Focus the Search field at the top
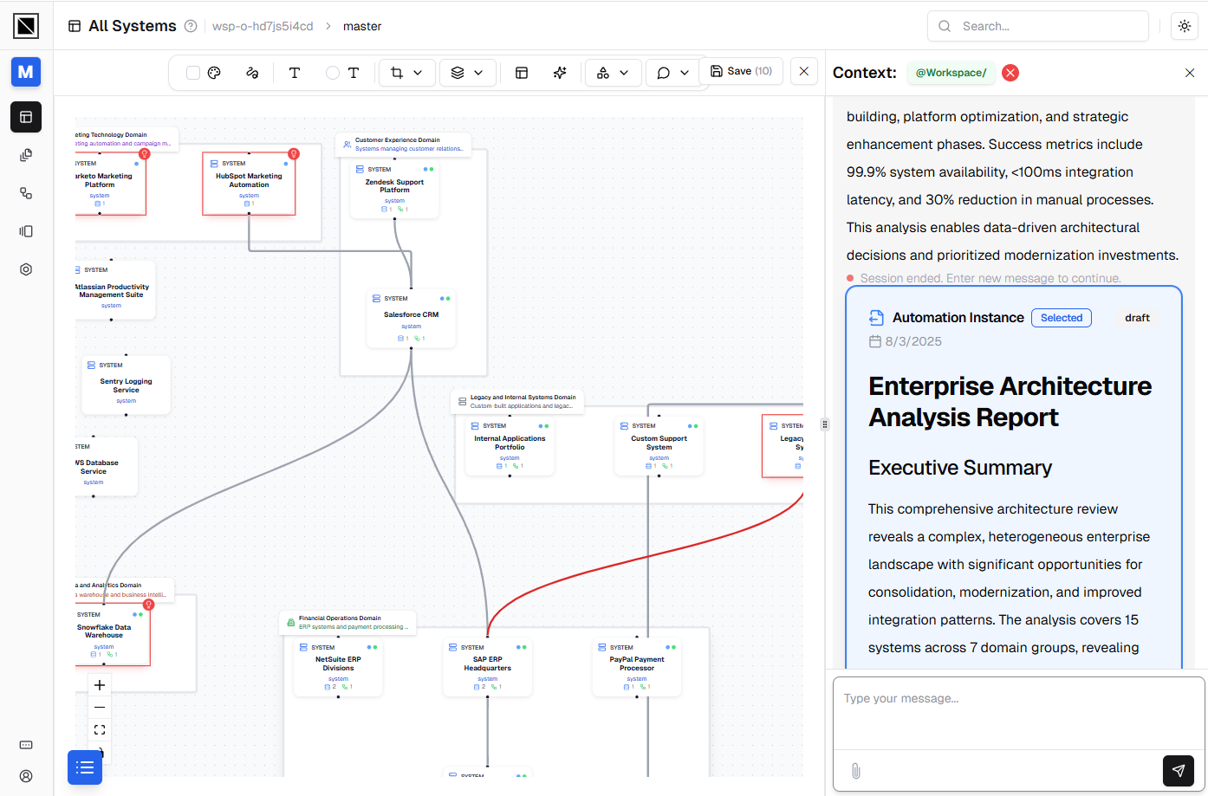Screen dimensions: 1208x796 (x=1038, y=26)
